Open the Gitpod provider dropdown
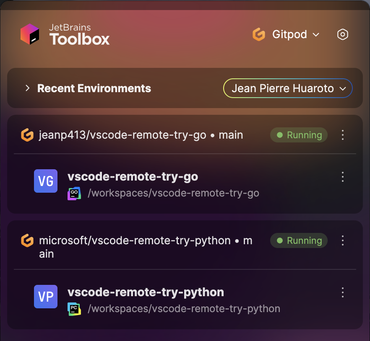This screenshot has width=370, height=341. click(x=286, y=34)
